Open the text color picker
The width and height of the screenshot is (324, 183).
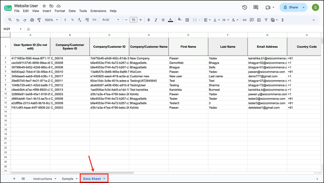click(171, 20)
